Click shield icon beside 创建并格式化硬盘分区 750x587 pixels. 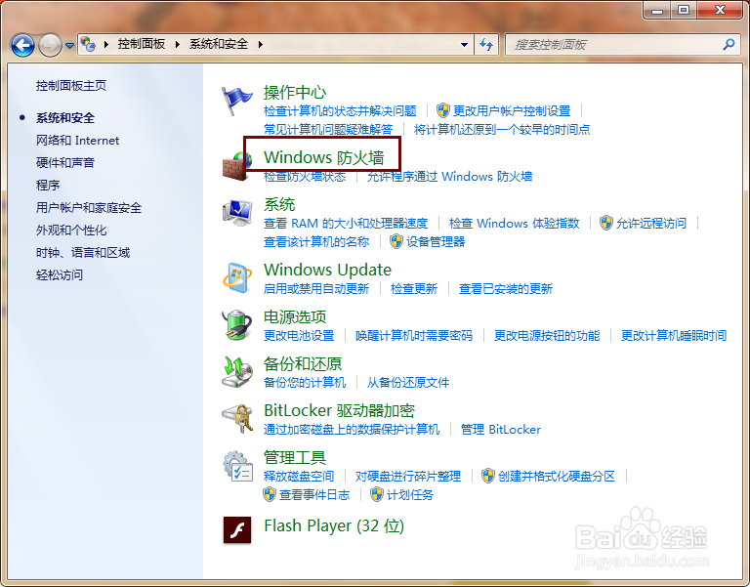coord(488,476)
